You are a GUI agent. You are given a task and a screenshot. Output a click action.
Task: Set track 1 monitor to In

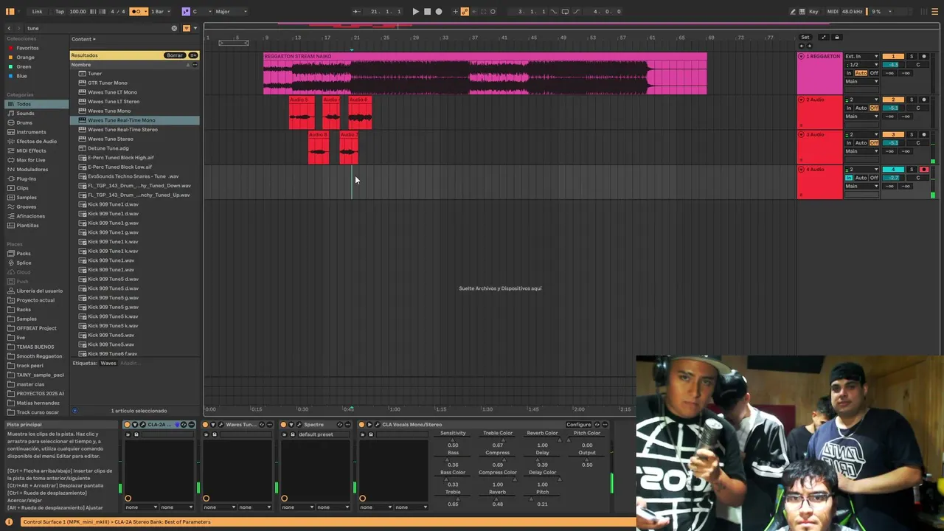click(x=849, y=73)
